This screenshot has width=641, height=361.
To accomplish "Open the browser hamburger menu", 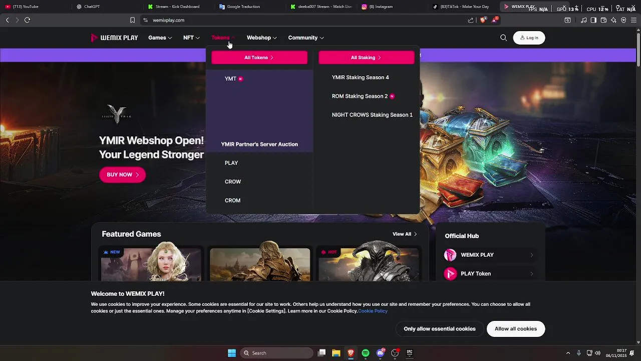I will [633, 20].
